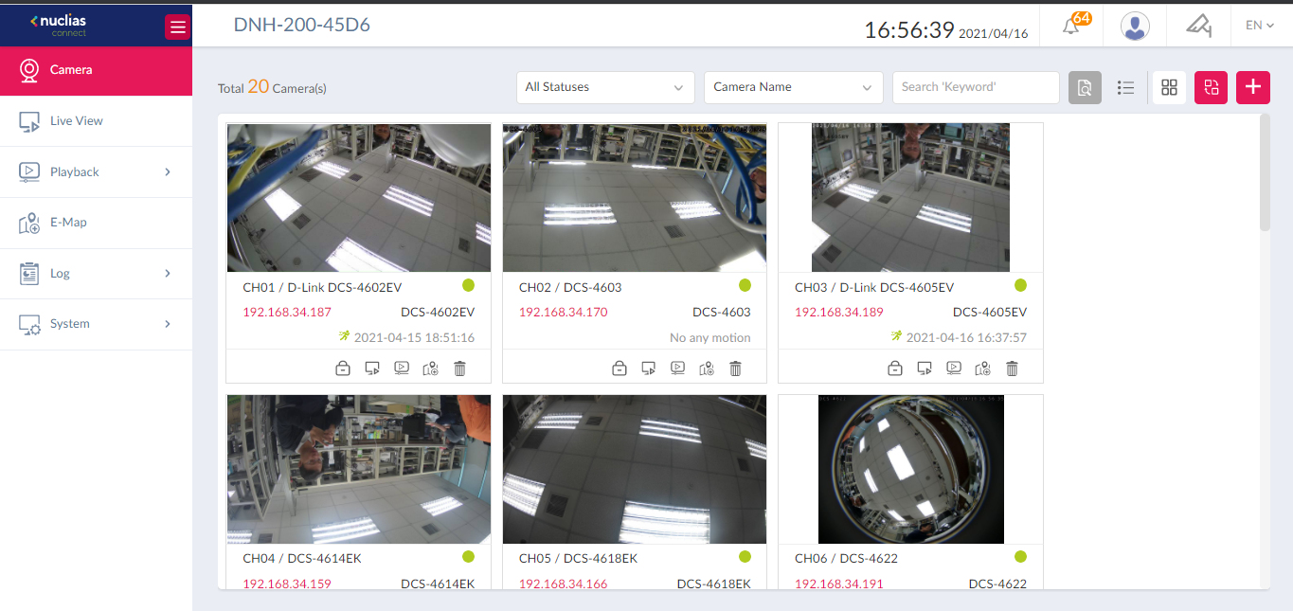Delete the CH03 camera

coord(1012,368)
